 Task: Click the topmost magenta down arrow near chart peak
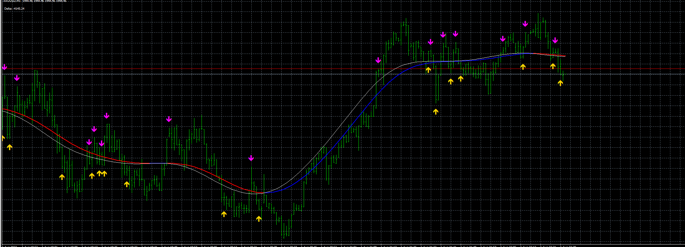point(525,24)
